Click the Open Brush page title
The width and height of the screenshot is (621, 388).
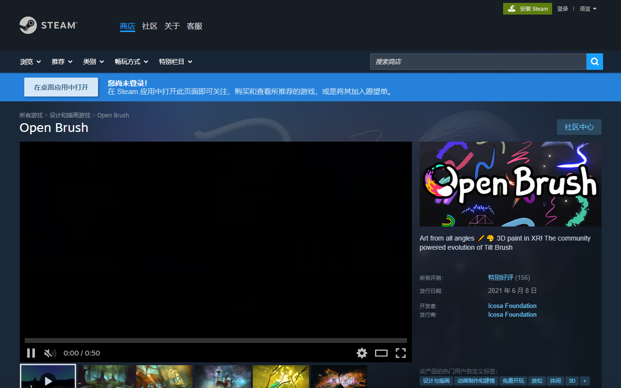pos(54,128)
